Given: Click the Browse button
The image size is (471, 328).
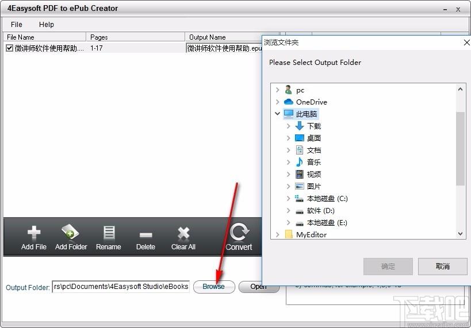Looking at the screenshot, I should tap(213, 287).
